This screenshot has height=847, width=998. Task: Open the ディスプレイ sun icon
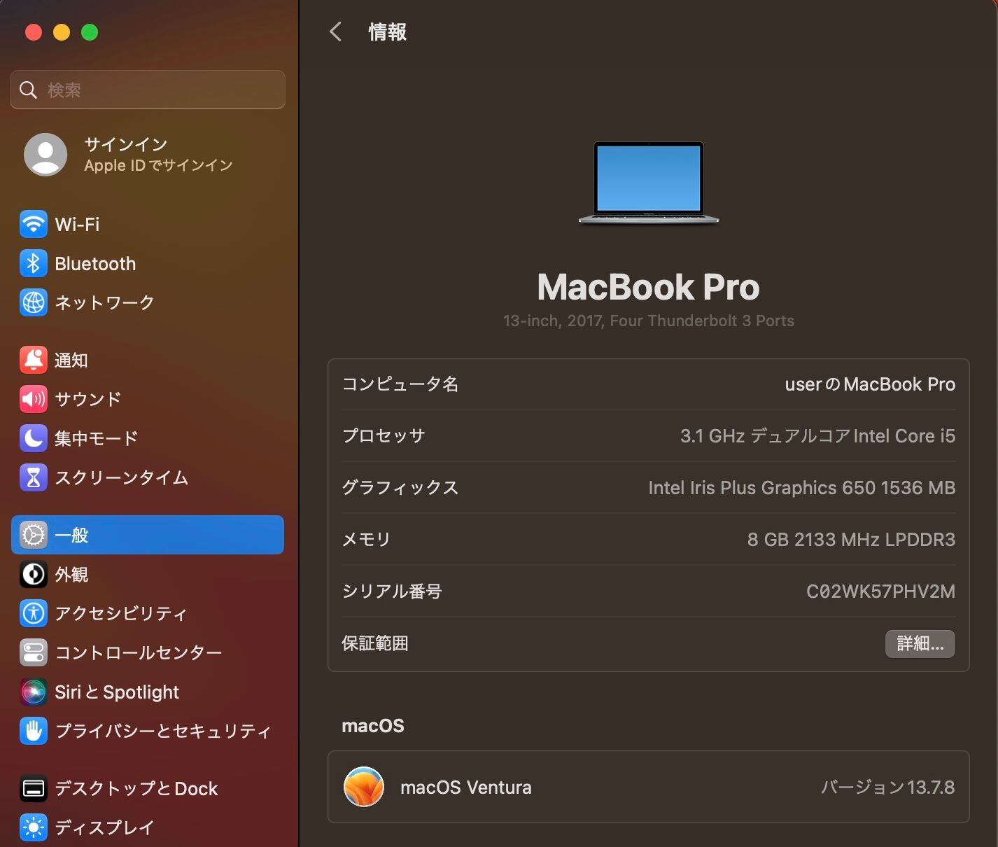coord(34,828)
